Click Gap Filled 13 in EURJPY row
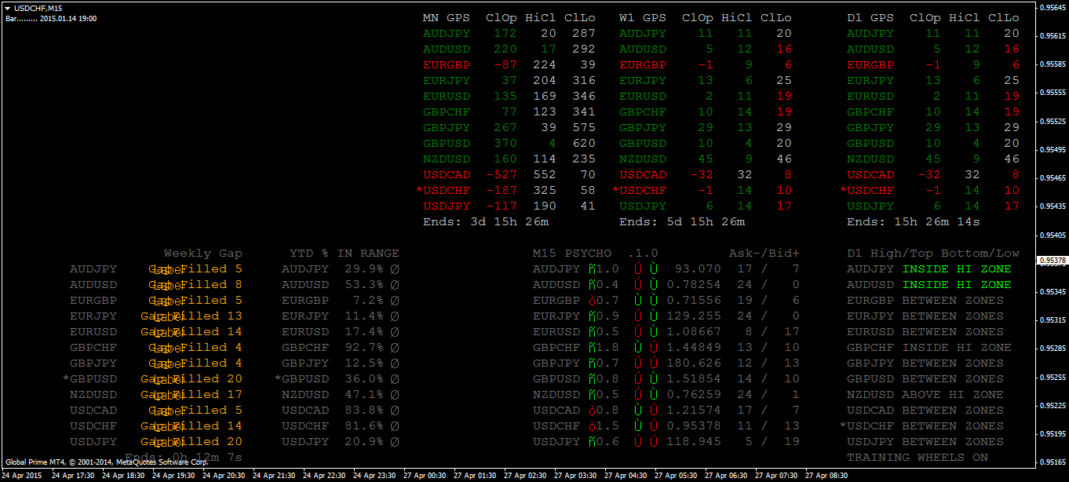1069x482 pixels. (x=192, y=316)
